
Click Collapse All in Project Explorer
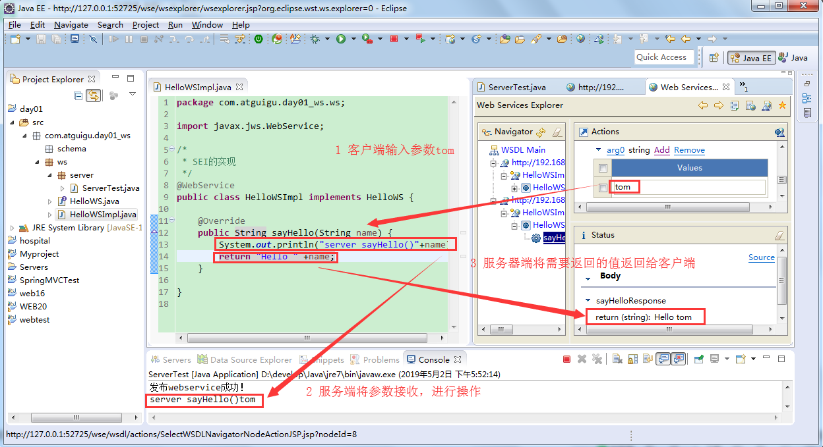78,95
